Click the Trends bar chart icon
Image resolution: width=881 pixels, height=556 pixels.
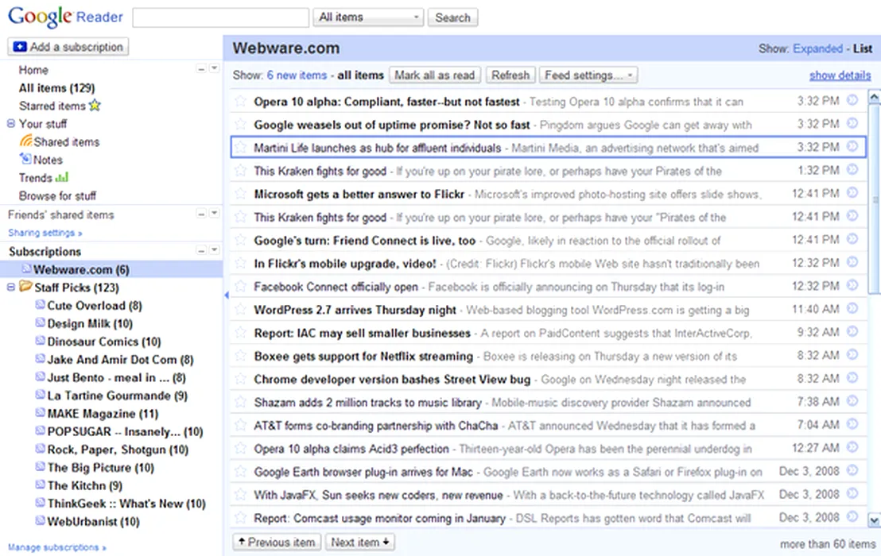[62, 177]
